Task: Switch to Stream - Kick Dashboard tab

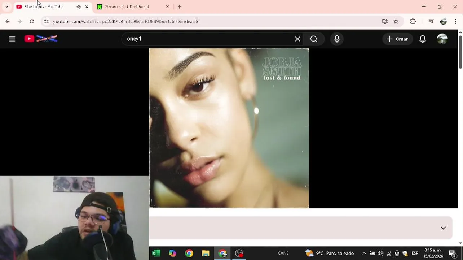Action: pos(127,6)
